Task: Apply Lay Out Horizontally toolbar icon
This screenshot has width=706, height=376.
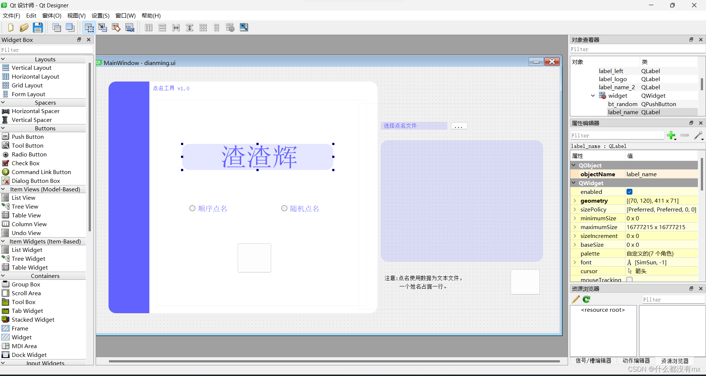Action: [149, 28]
